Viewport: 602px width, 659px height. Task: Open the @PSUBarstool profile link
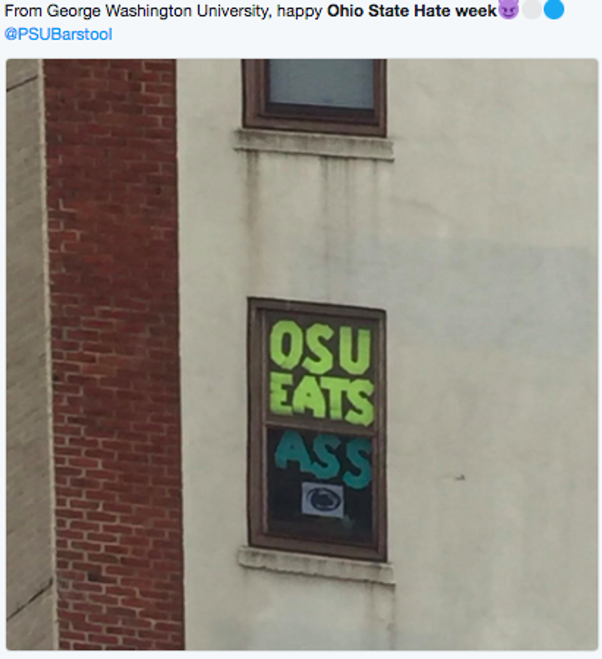tap(58, 34)
